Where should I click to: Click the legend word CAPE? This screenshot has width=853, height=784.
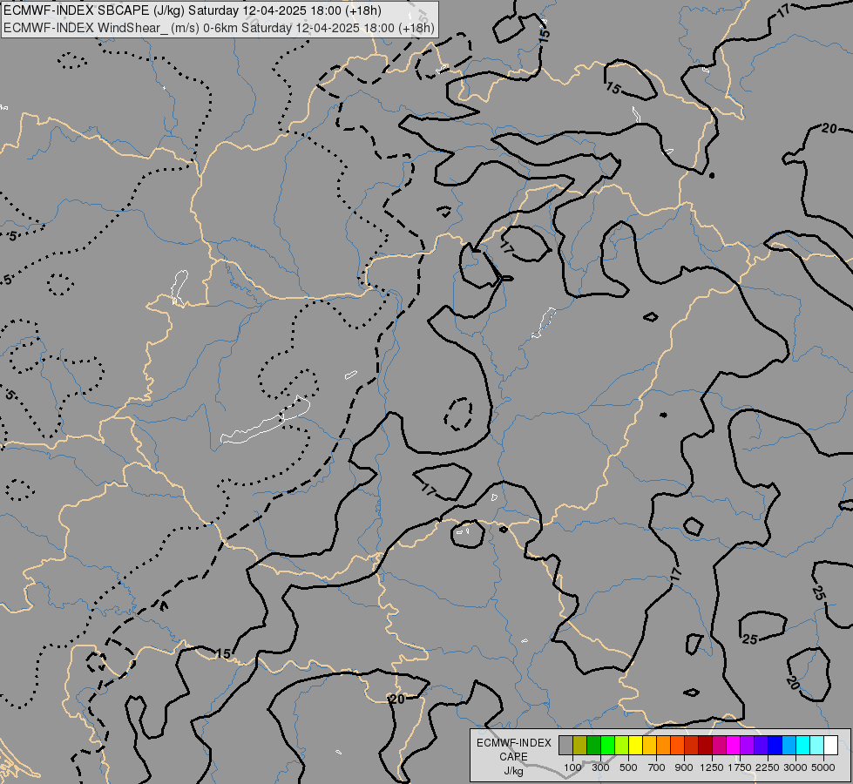513,757
